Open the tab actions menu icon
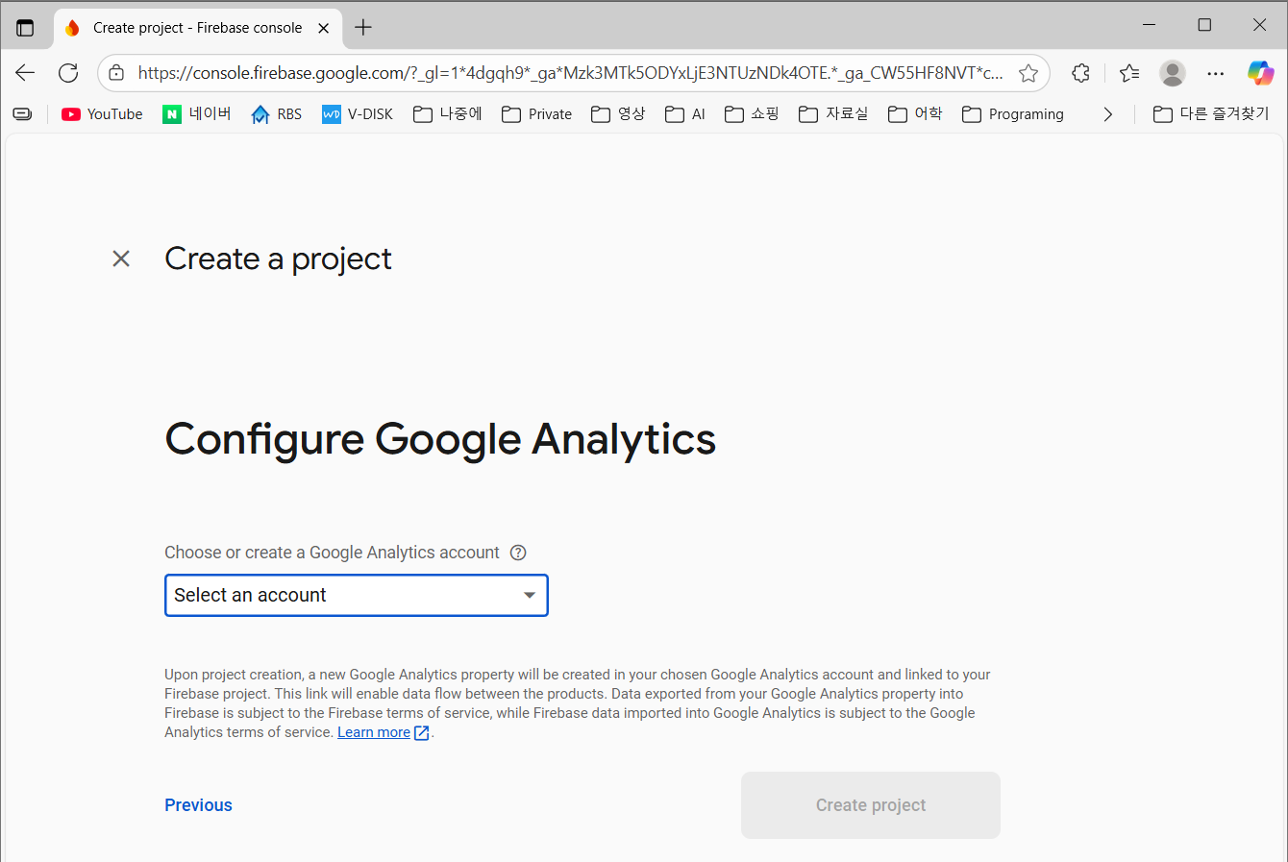1288x862 pixels. 25,28
